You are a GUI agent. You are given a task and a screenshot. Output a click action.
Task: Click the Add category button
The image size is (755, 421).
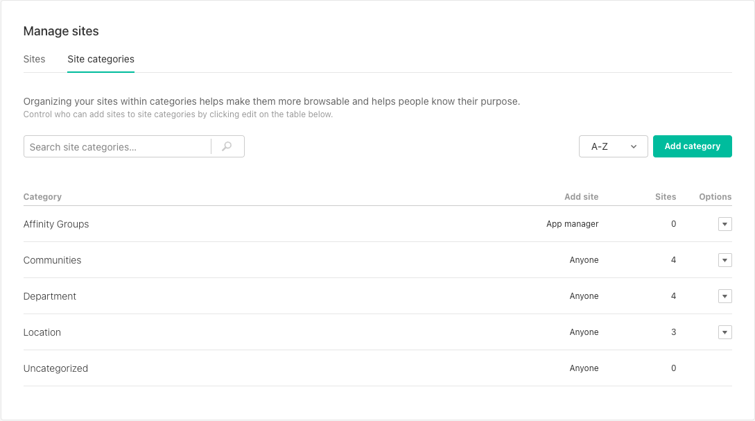692,146
